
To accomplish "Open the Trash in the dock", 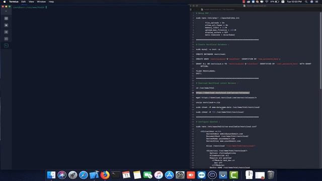I will tap(271, 175).
